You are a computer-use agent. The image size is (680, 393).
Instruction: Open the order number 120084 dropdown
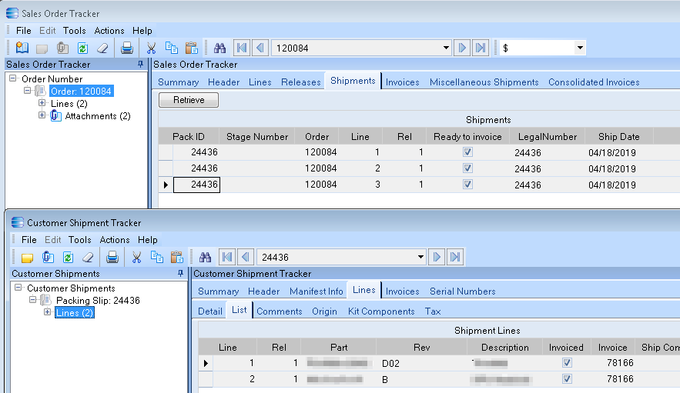click(446, 48)
